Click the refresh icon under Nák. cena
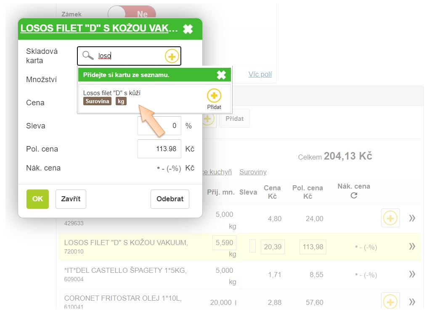This screenshot has height=328, width=445. [x=354, y=195]
